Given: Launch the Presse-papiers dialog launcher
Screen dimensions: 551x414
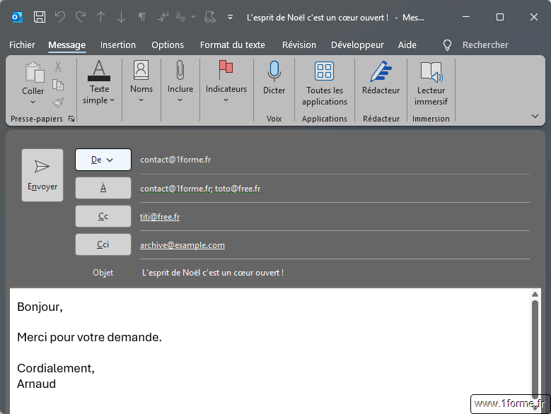Looking at the screenshot, I should click(71, 119).
